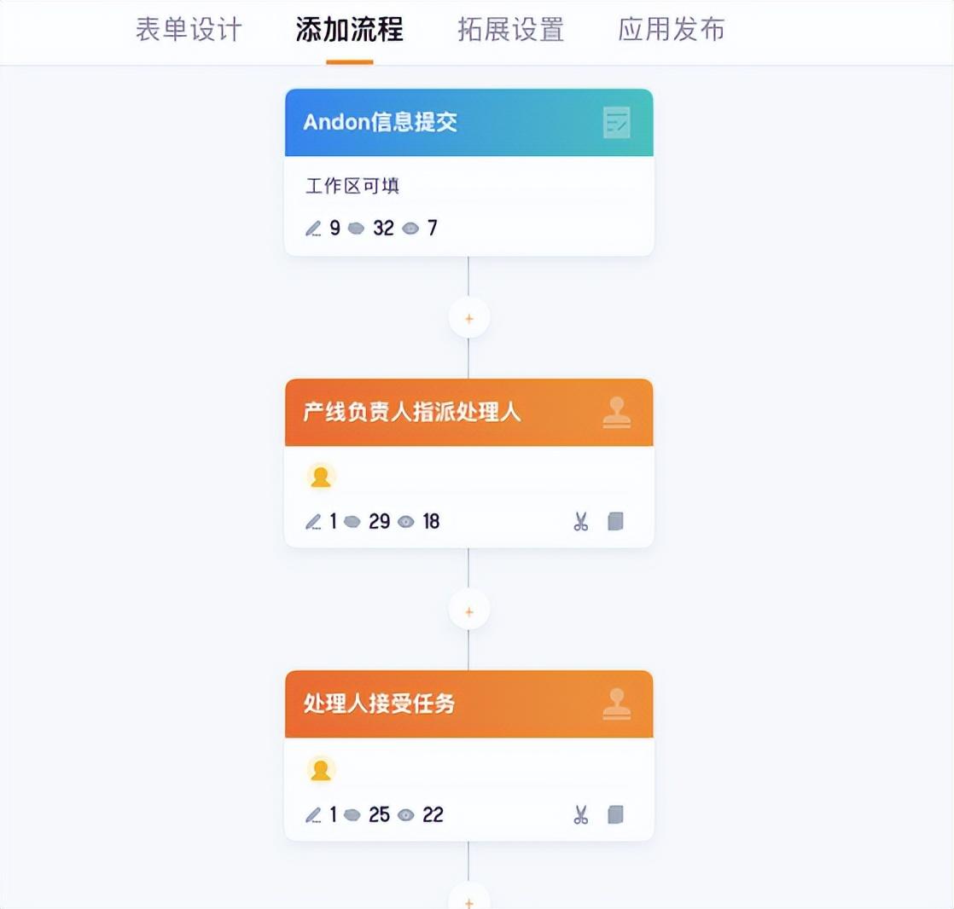
Task: Click the visible eye icon in 产线负责人指派处理人 node
Action: point(406,522)
